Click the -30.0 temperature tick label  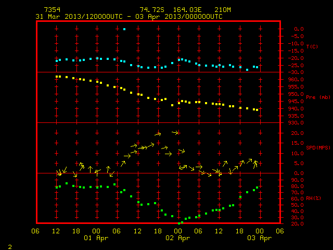[x=296, y=72]
